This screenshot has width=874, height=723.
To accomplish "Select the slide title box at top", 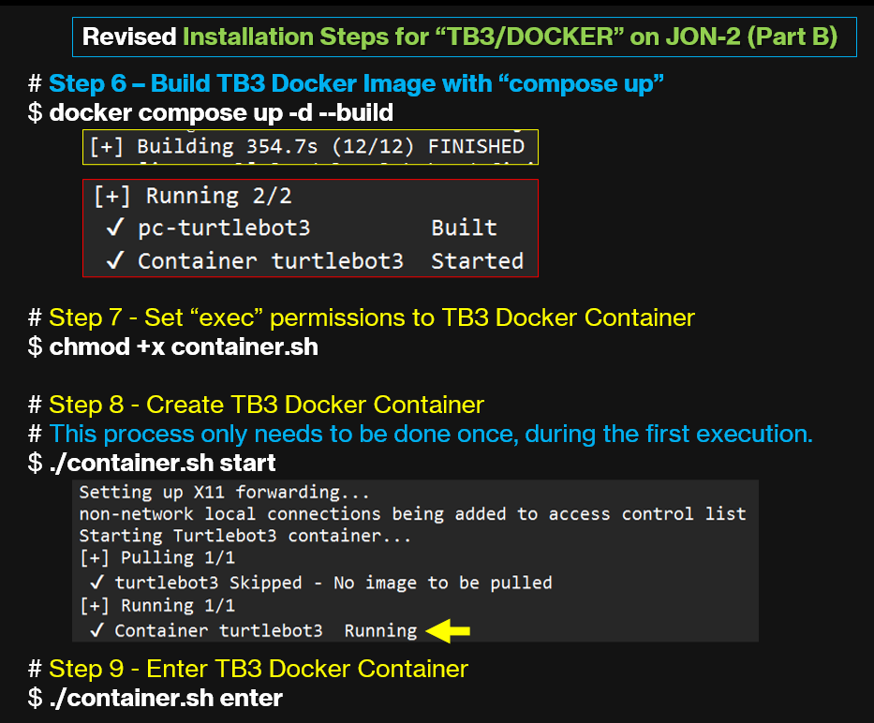I will point(464,37).
